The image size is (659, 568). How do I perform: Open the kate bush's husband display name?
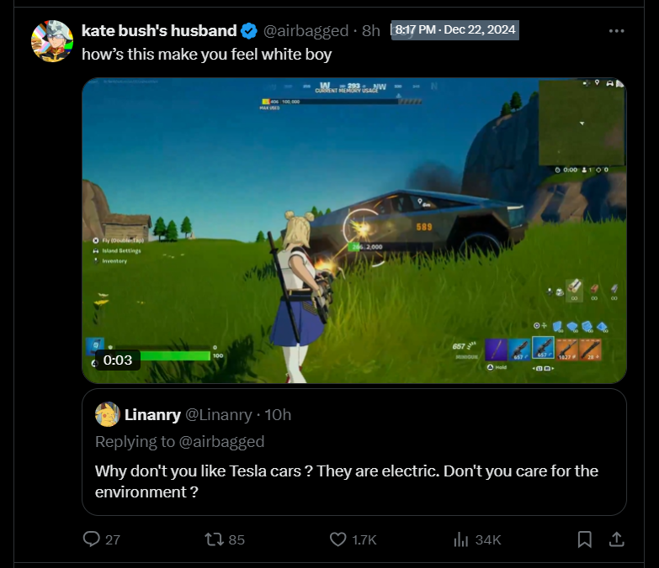159,30
